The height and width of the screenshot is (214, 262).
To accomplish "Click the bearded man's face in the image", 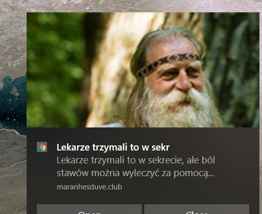I will pyautogui.click(x=178, y=78).
